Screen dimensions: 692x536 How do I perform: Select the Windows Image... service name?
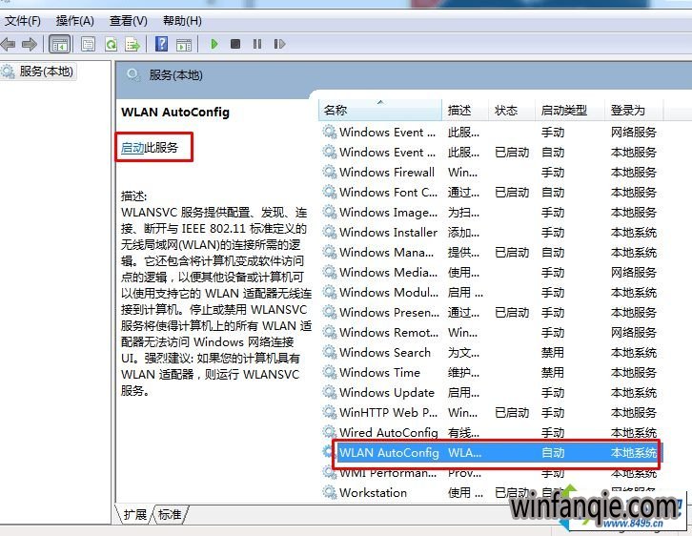coord(388,213)
